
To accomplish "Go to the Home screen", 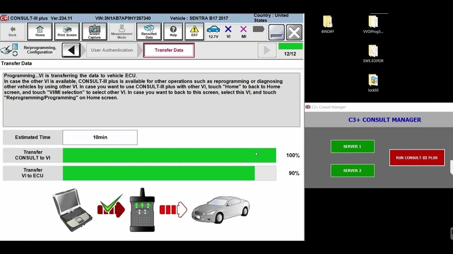I will coord(40,31).
